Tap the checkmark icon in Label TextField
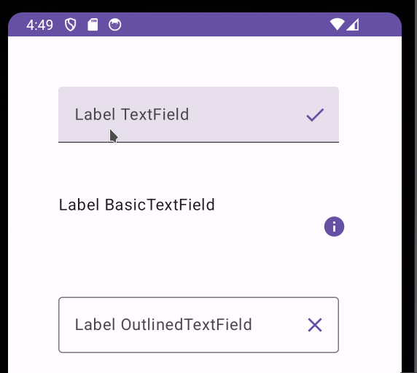Screen dimensions: 417x373 [x=315, y=115]
